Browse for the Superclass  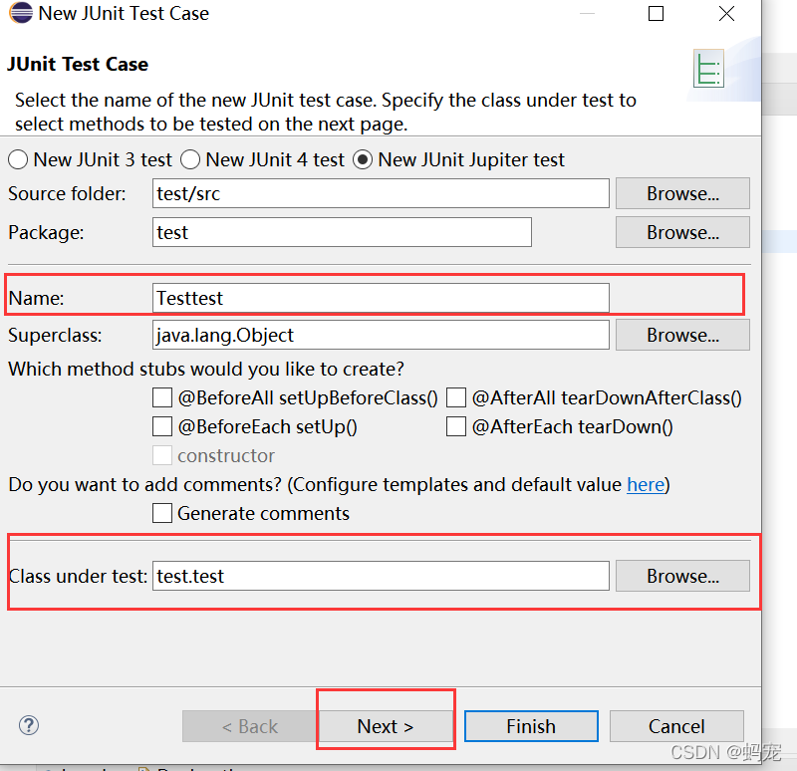click(x=682, y=335)
